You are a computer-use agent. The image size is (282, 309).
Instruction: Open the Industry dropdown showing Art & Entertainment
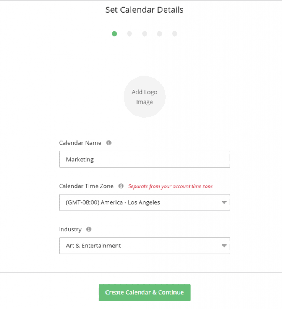(144, 246)
